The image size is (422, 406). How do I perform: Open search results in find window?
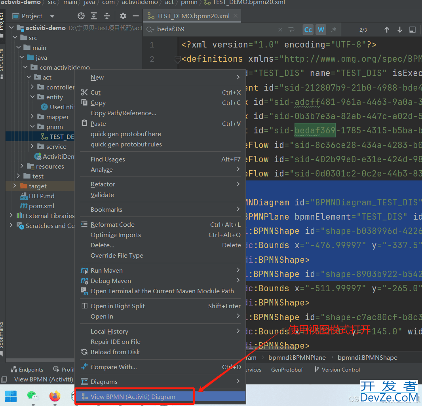(412, 30)
